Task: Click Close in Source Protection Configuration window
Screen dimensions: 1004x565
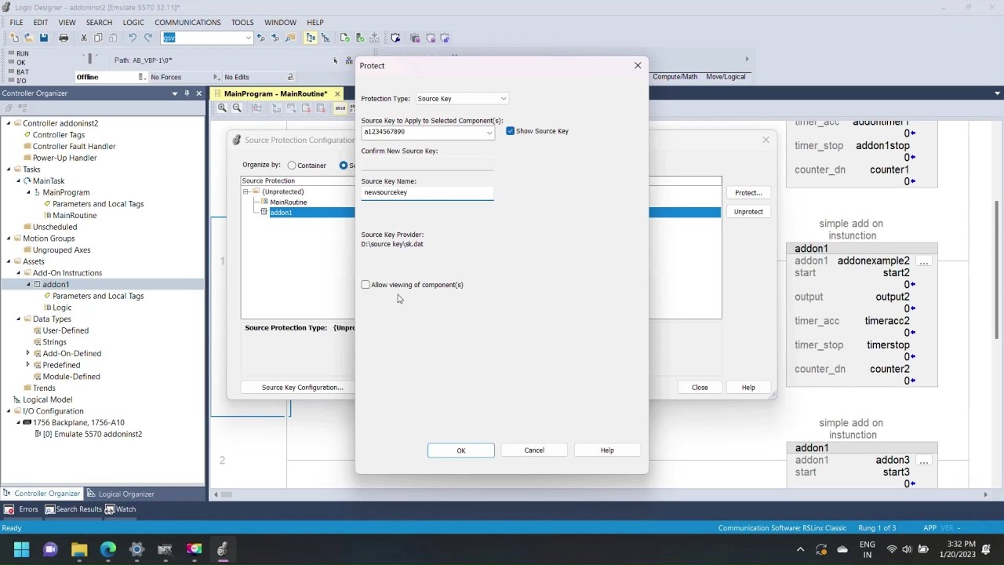Action: (x=700, y=388)
